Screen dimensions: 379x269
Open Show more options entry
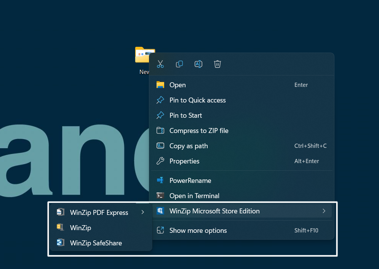[198, 231]
